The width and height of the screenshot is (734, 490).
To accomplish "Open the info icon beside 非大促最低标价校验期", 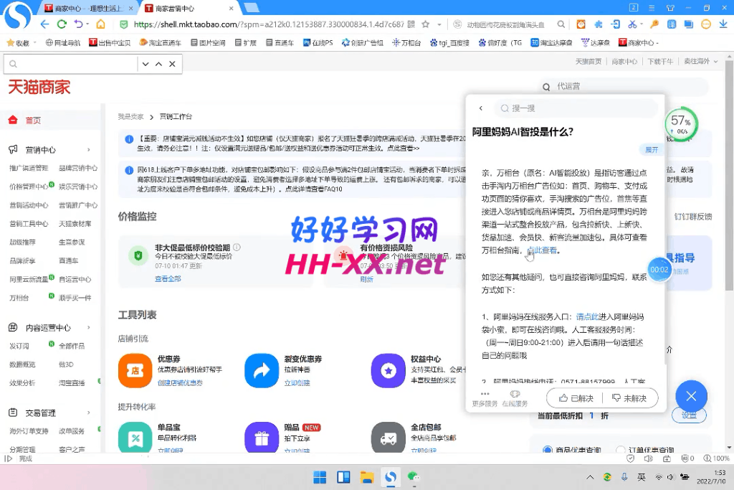I will pyautogui.click(x=237, y=247).
